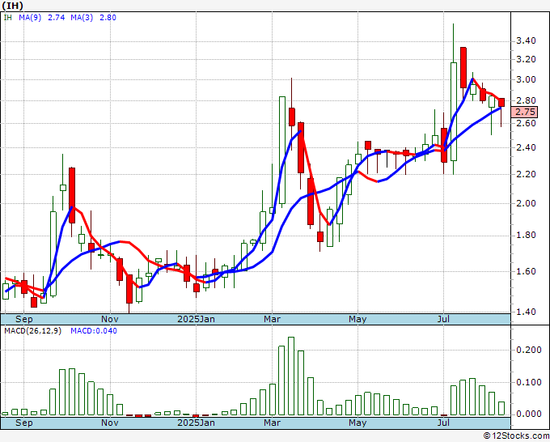Click the 2.20 price axis label
This screenshot has width=550, height=442.
coord(527,174)
